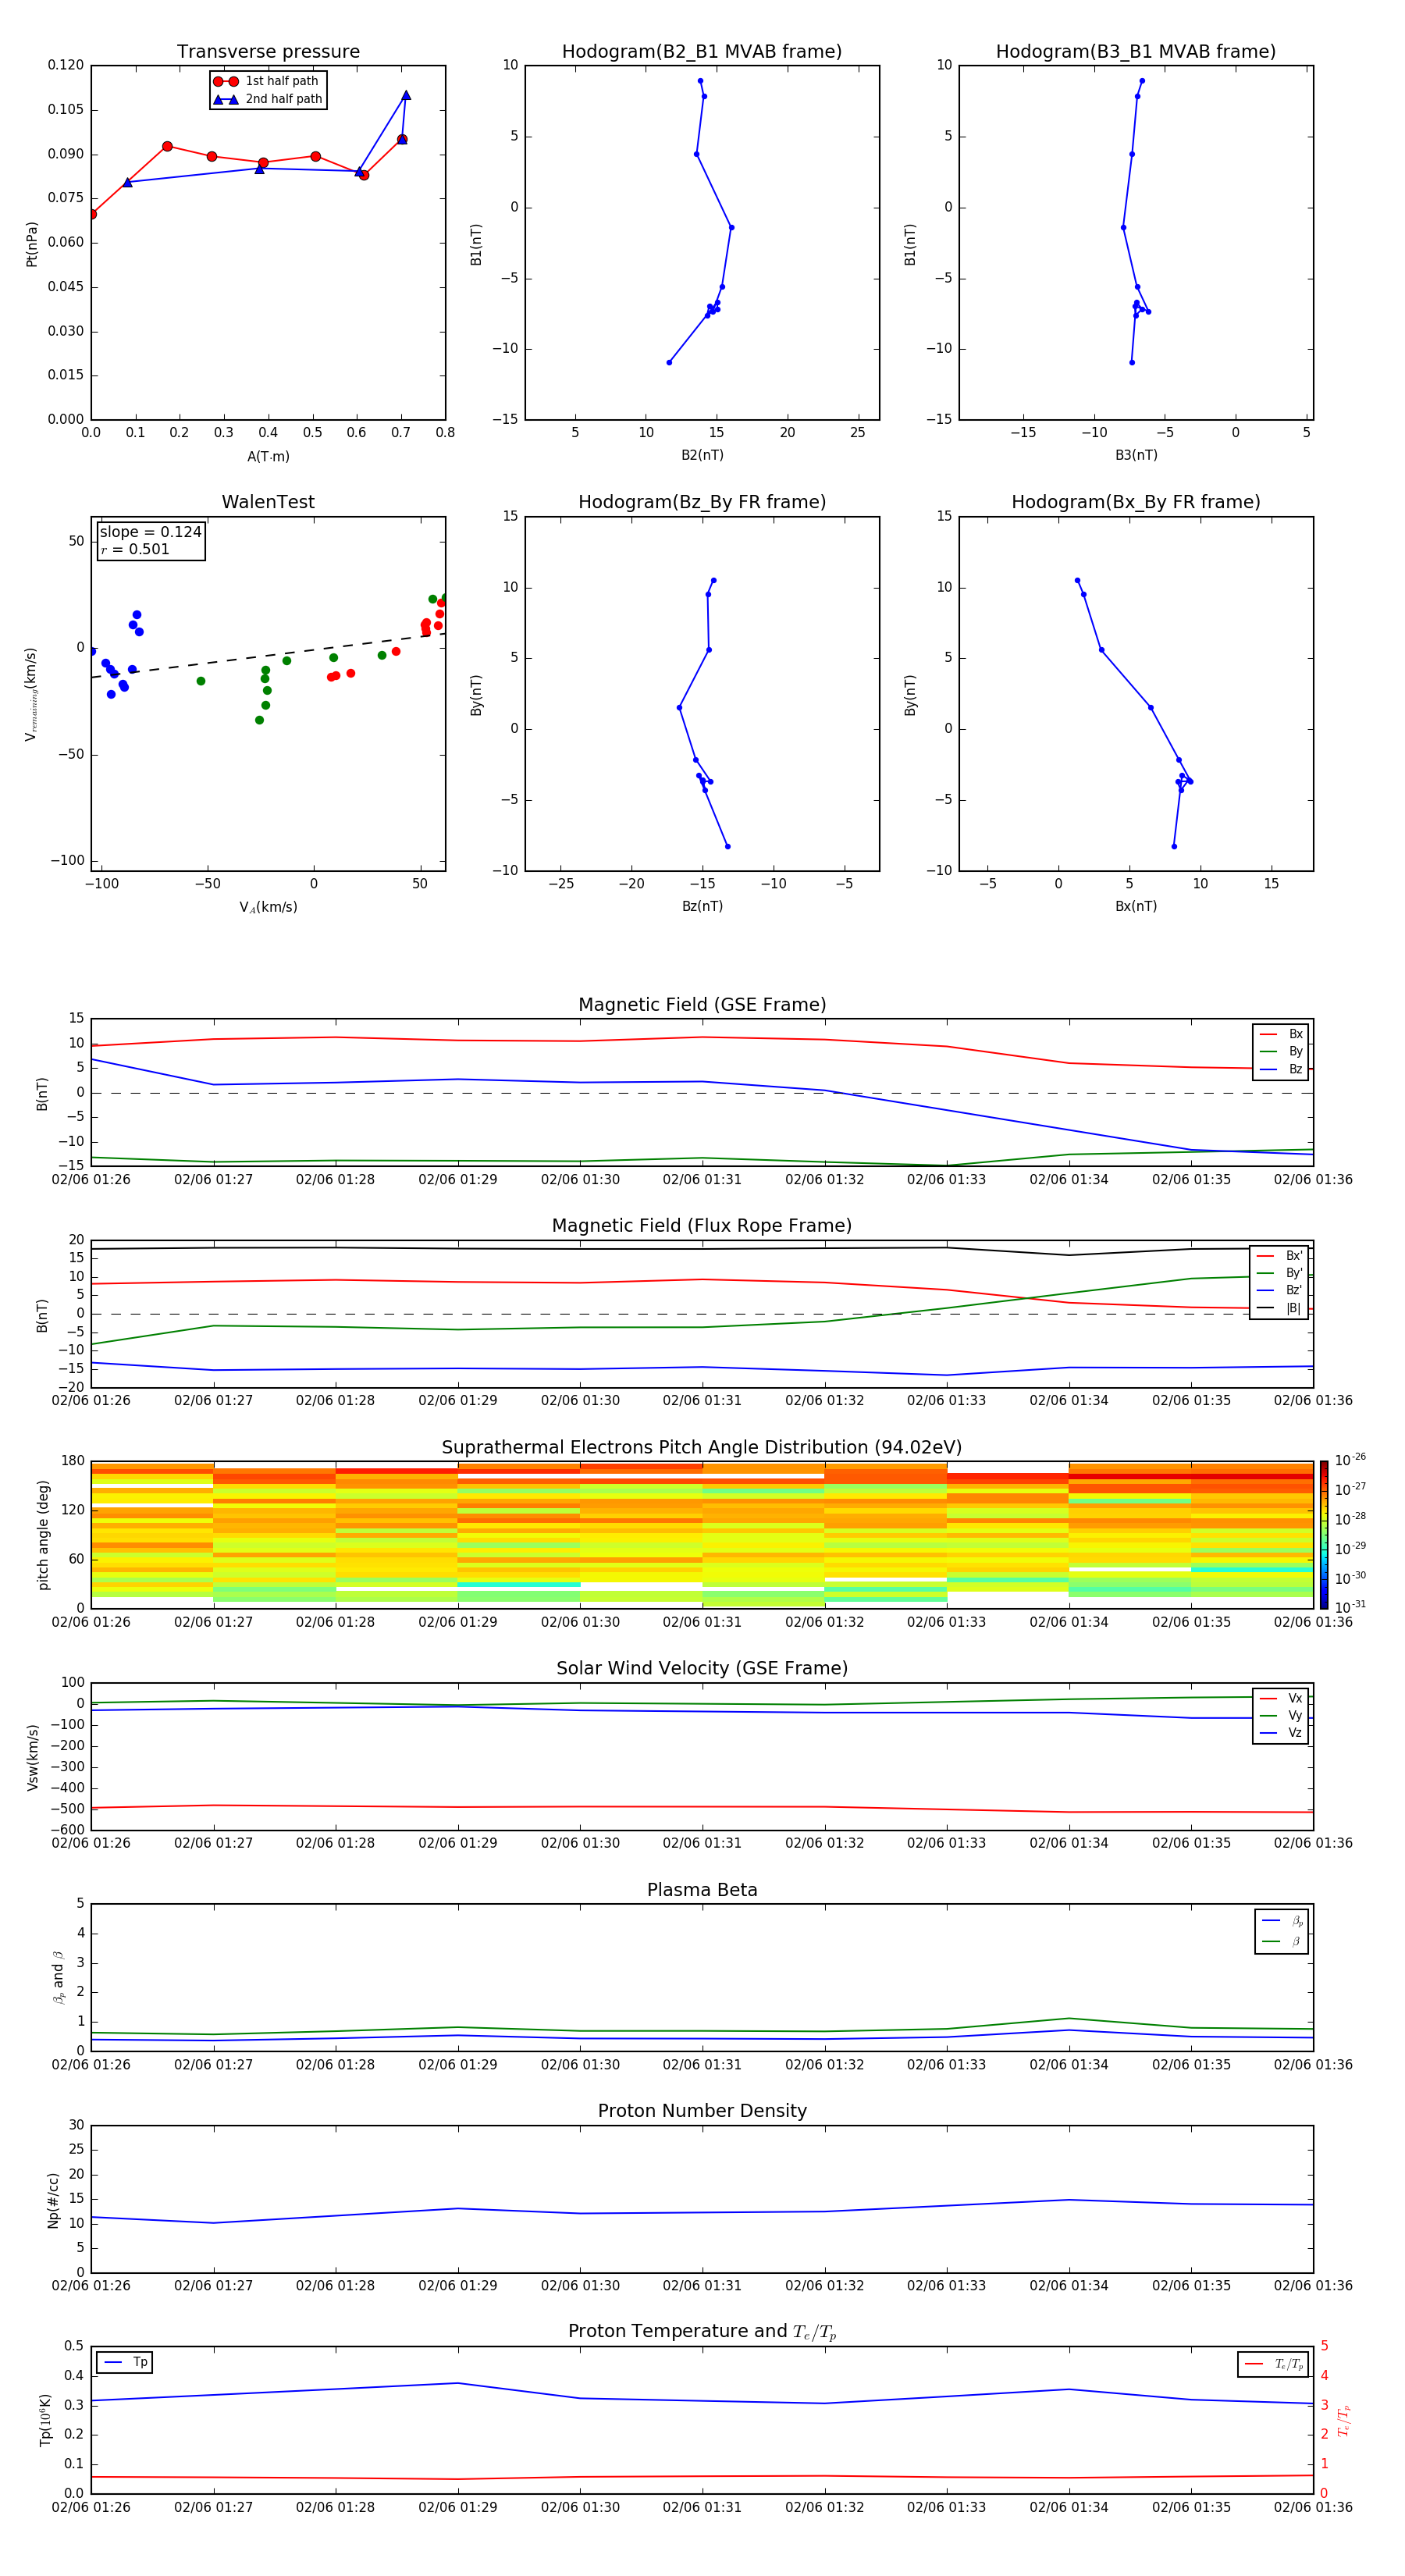
Task: Click 'Hodogram(B3_B1 MVAB frame)' title
Action: point(1136,52)
